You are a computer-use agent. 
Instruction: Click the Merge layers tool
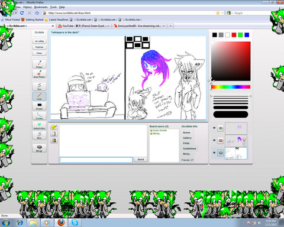[39, 148]
